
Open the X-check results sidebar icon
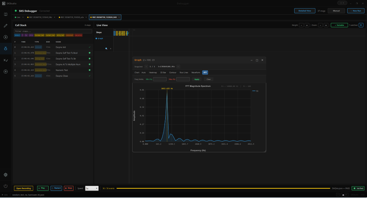pos(6,60)
